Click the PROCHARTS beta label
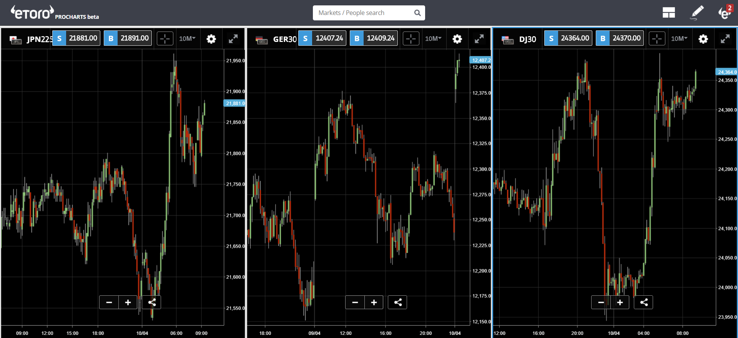Image resolution: width=738 pixels, height=338 pixels. coord(77,17)
